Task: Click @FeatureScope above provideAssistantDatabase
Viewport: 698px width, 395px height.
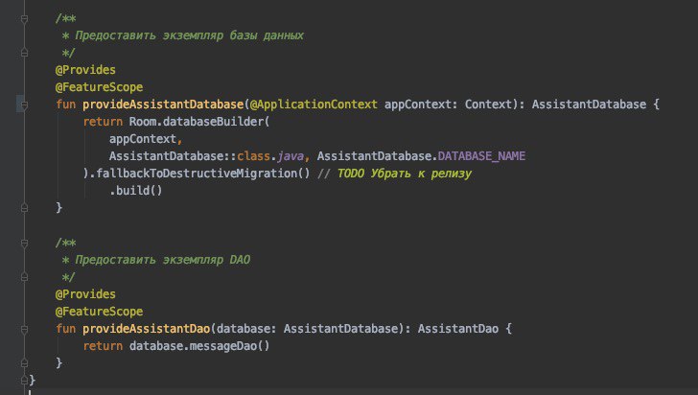Action: [100, 87]
